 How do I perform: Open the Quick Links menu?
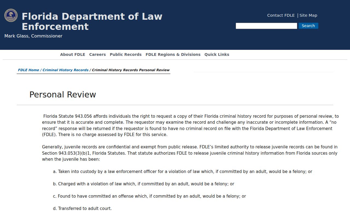(x=217, y=54)
